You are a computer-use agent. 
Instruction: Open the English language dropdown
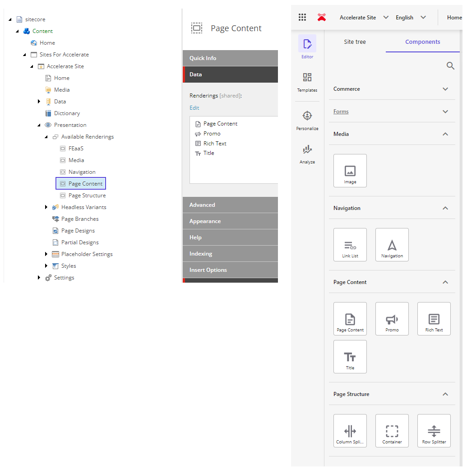click(x=411, y=18)
